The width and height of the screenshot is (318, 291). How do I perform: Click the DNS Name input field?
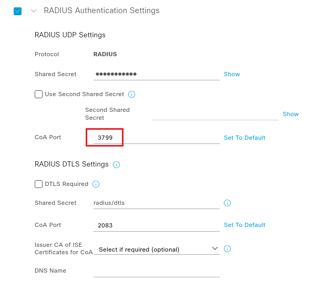156,272
